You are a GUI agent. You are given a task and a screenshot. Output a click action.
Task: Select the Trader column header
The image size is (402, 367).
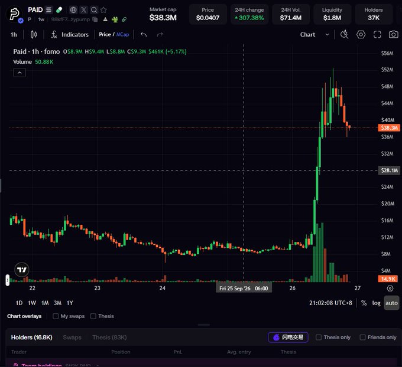pyautogui.click(x=19, y=352)
